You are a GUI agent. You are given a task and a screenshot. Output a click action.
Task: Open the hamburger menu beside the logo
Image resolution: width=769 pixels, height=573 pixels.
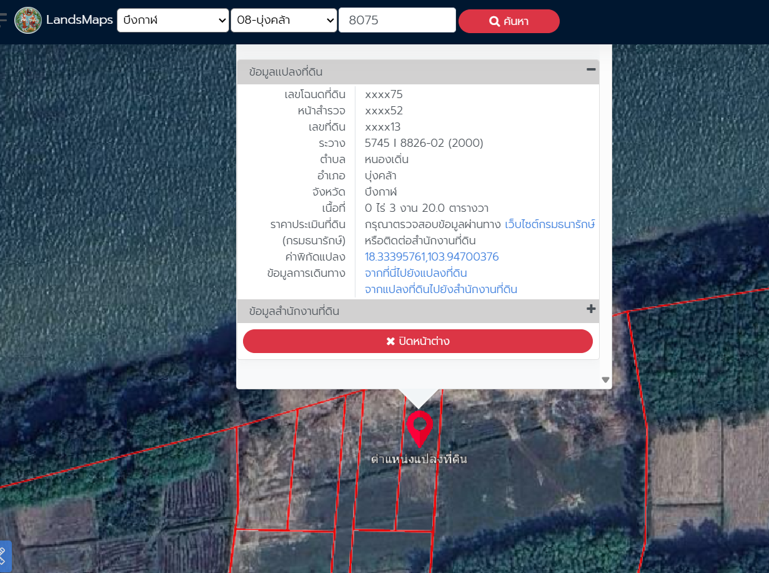3,20
